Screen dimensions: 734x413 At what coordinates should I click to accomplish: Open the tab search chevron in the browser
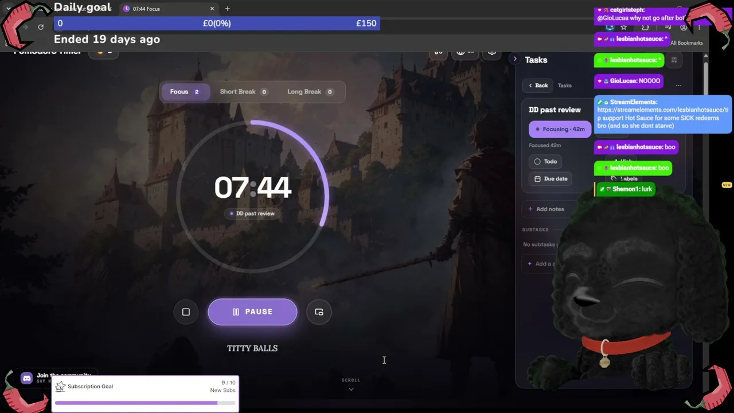click(x=8, y=9)
